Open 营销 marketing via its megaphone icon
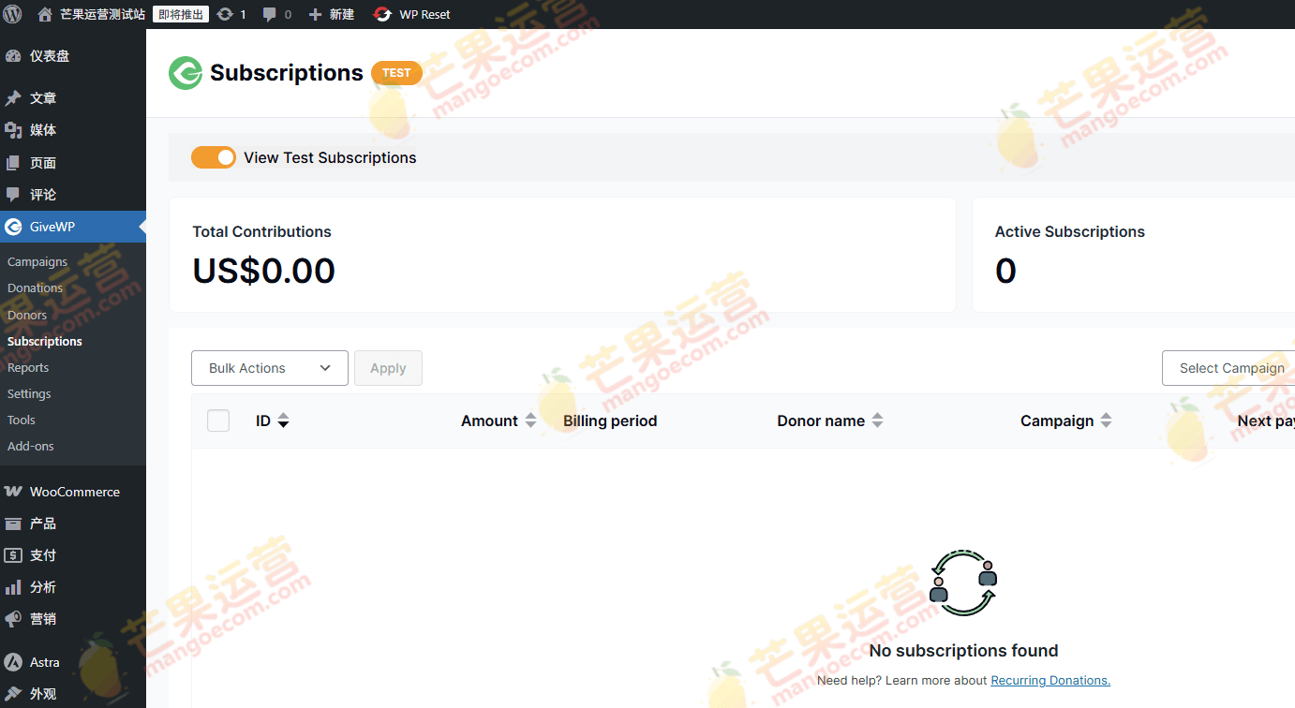 pos(15,618)
